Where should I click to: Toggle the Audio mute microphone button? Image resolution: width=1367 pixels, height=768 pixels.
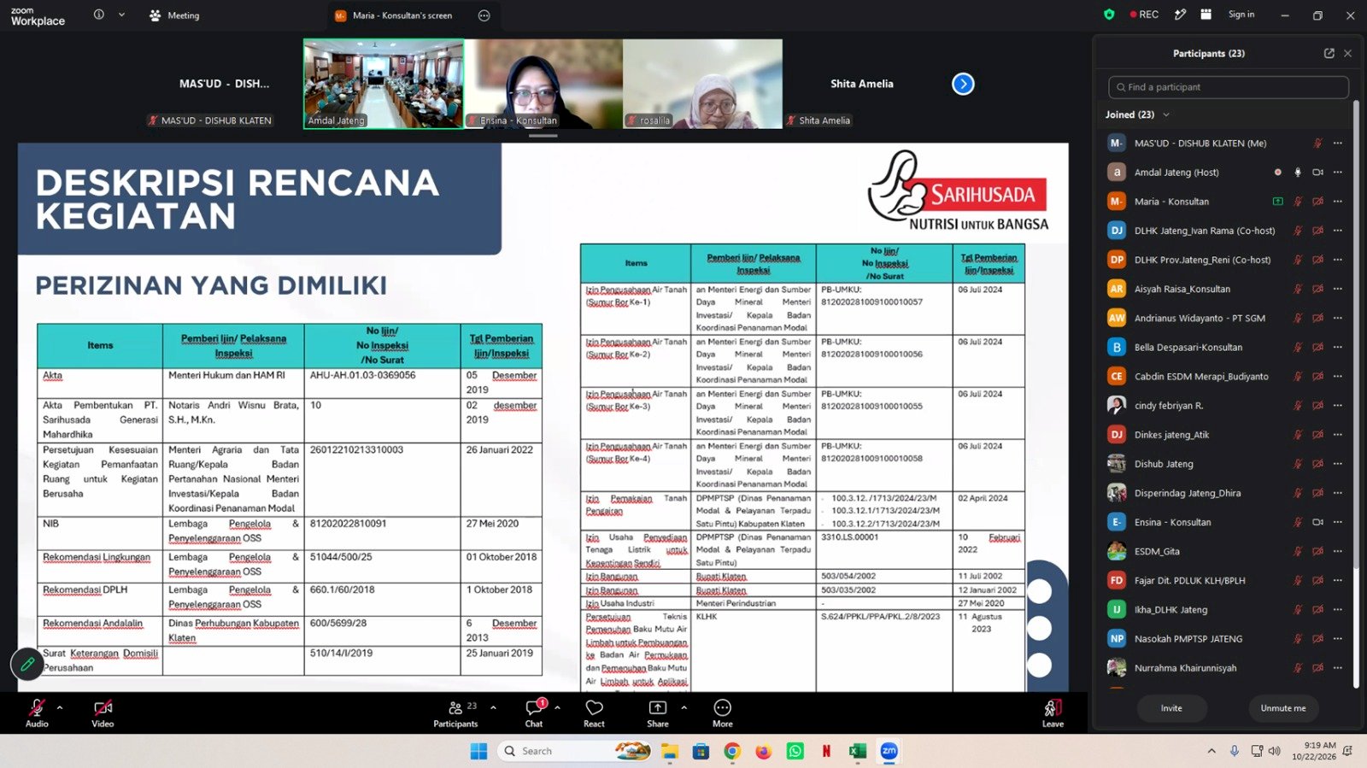click(x=37, y=712)
